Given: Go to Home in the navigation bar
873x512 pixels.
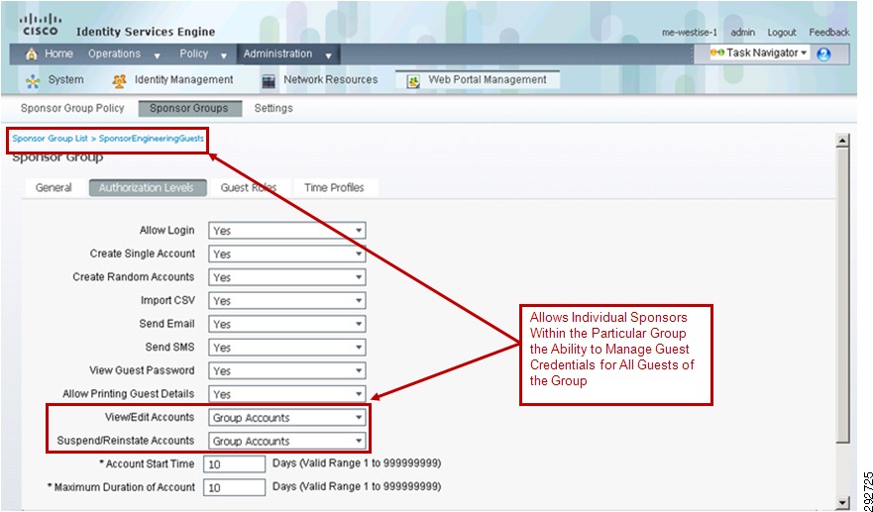Looking at the screenshot, I should (x=58, y=54).
